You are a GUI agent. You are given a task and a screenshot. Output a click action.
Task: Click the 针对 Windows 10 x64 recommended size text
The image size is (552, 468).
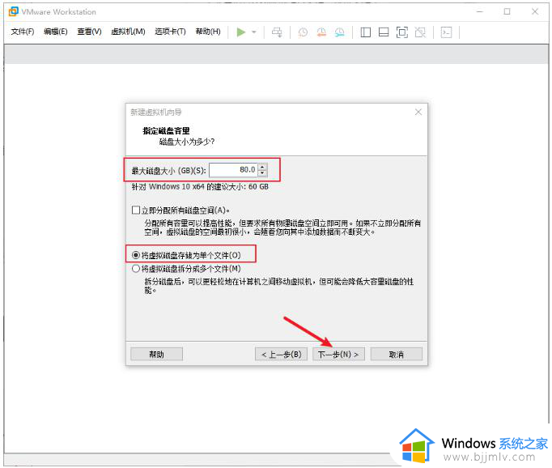(x=200, y=187)
